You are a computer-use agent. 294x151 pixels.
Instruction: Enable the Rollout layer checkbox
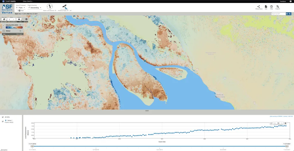4,31
